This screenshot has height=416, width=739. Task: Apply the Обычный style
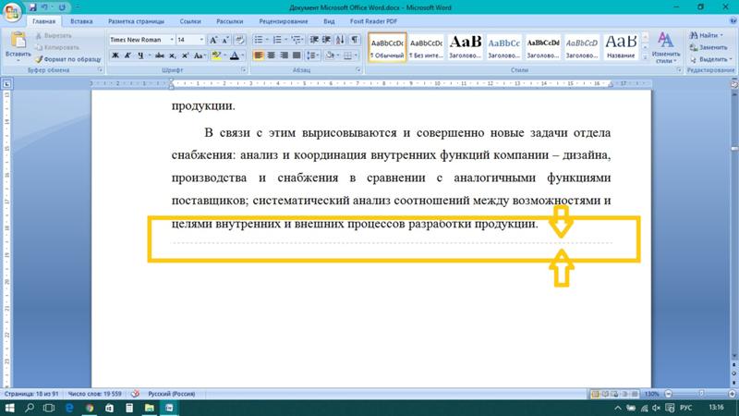387,47
